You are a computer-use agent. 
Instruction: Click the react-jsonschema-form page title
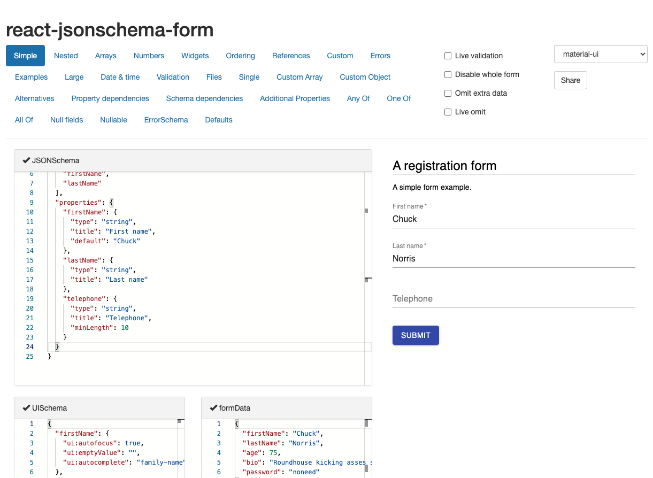click(x=110, y=29)
